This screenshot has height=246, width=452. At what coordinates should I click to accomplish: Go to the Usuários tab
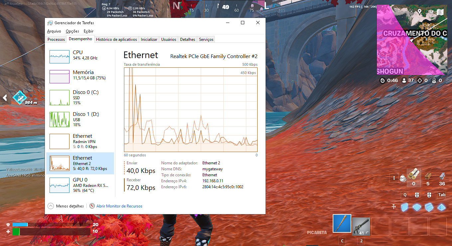[x=169, y=39]
